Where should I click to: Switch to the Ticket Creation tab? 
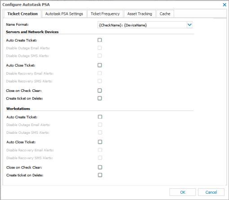22,14
